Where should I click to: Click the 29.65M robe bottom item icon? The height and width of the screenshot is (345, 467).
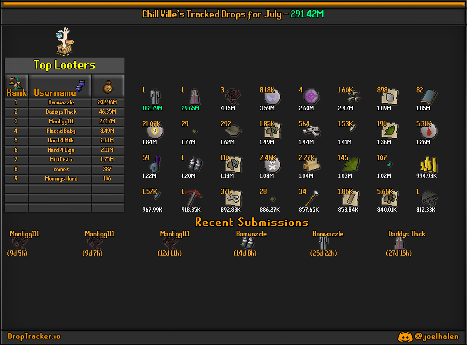tap(194, 97)
